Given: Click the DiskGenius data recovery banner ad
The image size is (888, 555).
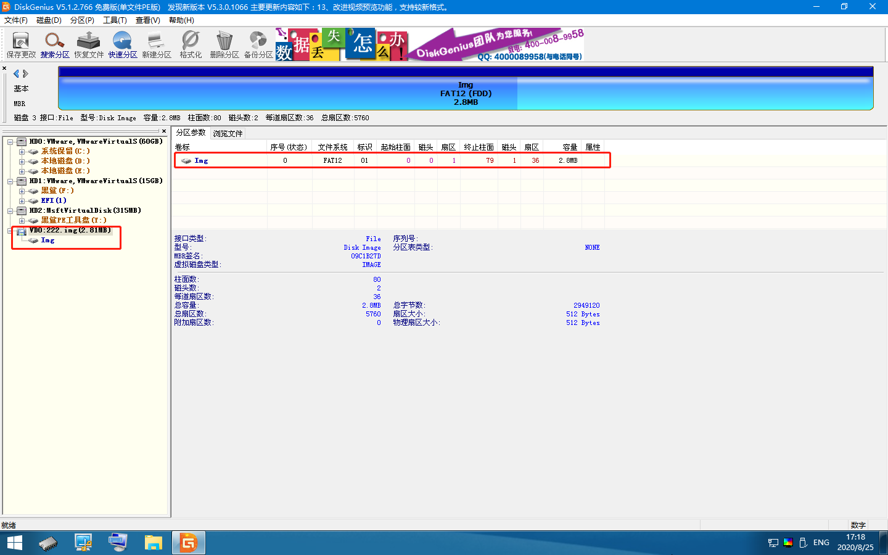Looking at the screenshot, I should point(430,44).
